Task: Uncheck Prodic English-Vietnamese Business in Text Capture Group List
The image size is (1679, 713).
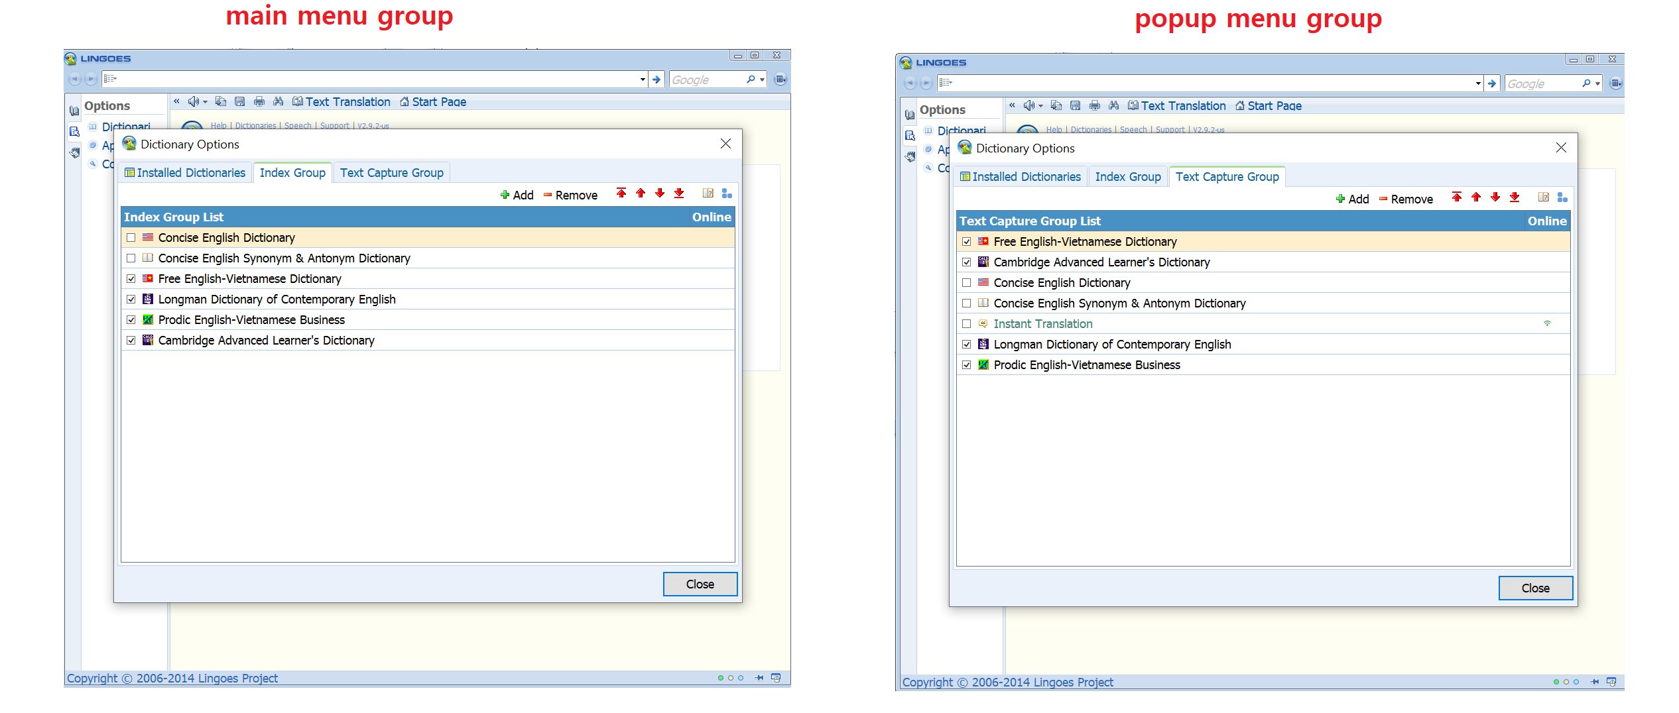Action: point(966,365)
